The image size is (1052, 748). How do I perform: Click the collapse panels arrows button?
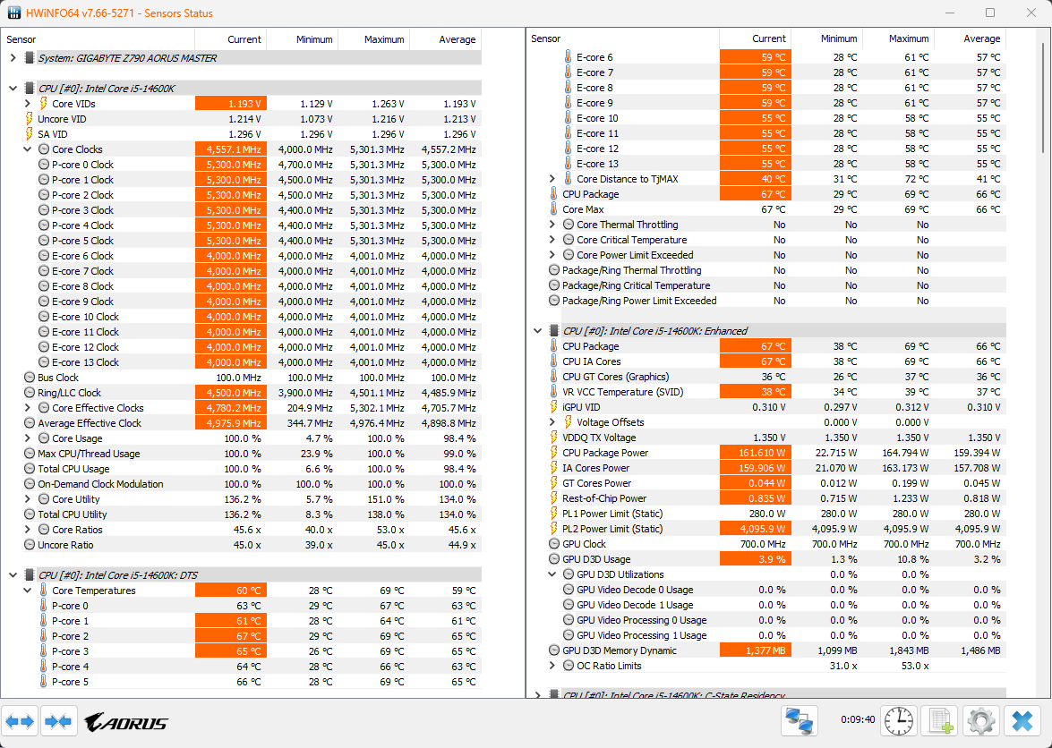pyautogui.click(x=58, y=721)
